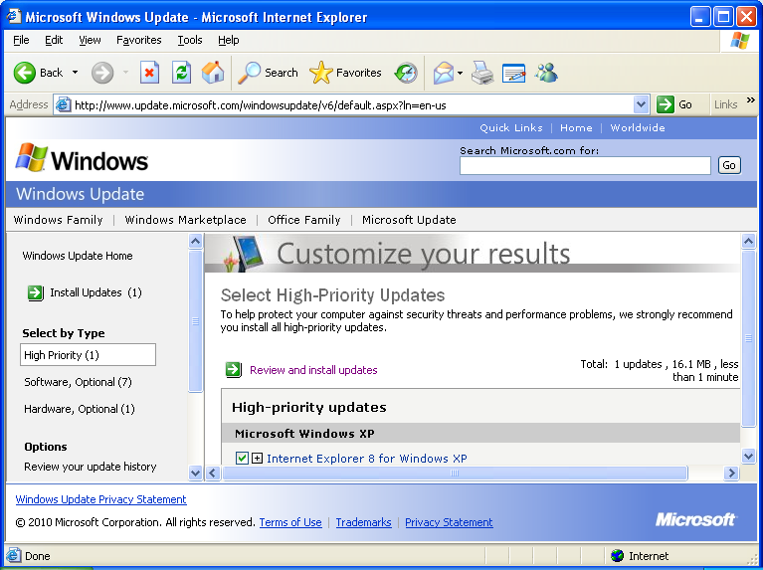Open the View menu
Viewport: 763px width, 570px height.
[x=90, y=40]
